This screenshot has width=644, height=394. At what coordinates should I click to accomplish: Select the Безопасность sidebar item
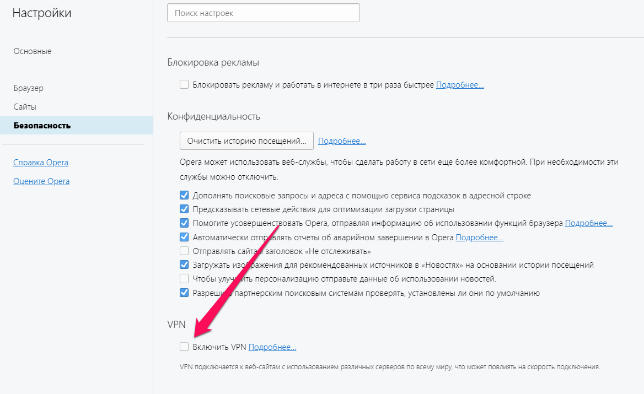(x=42, y=126)
